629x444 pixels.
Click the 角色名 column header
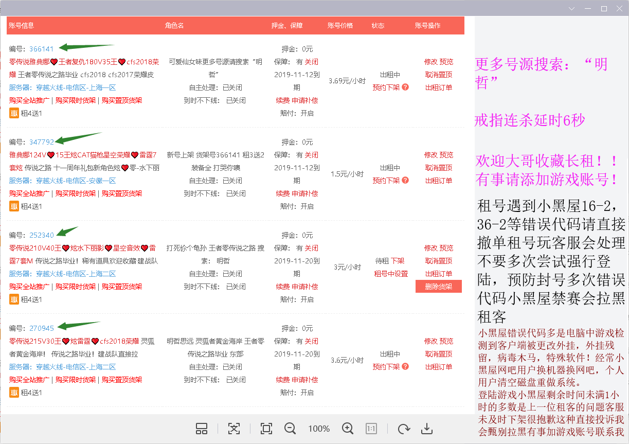pos(174,26)
